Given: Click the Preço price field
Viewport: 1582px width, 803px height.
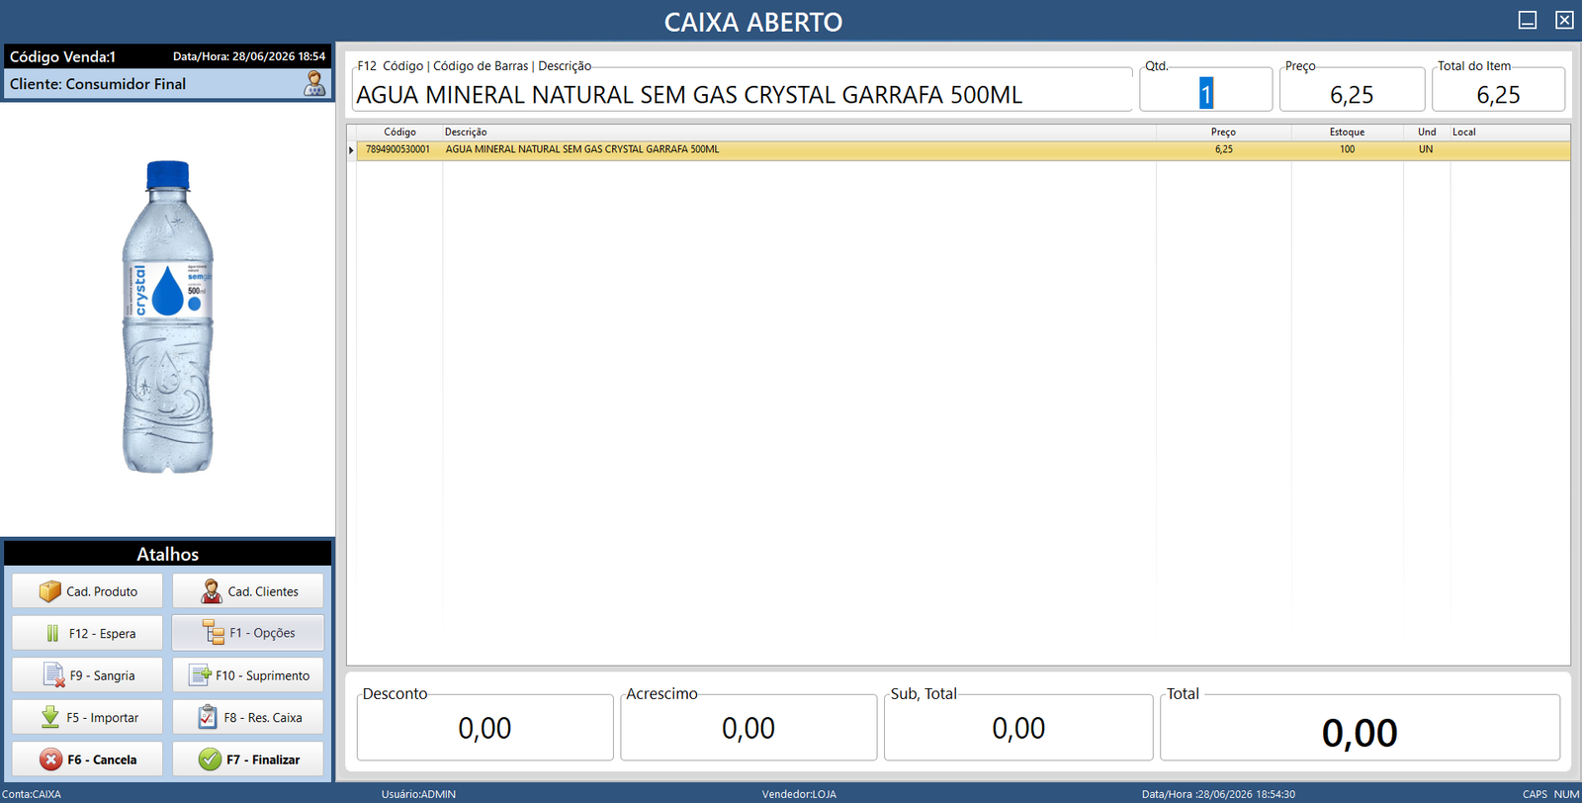Looking at the screenshot, I should 1353,94.
